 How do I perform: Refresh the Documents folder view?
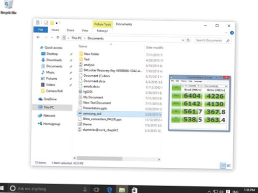tap(188, 40)
